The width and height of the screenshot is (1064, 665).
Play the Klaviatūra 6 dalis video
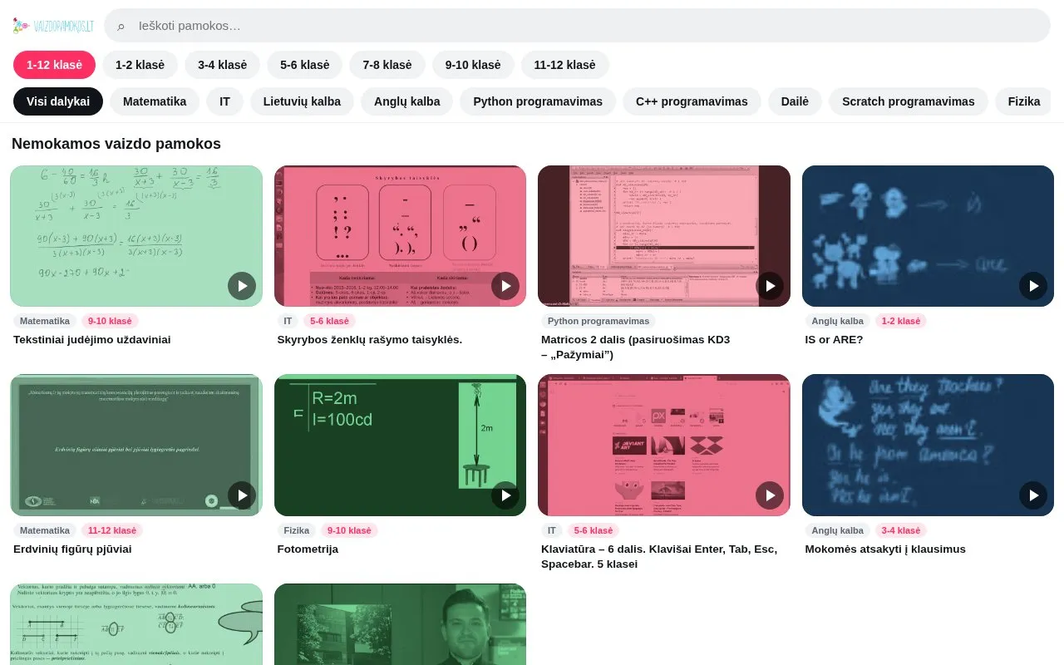tap(770, 495)
